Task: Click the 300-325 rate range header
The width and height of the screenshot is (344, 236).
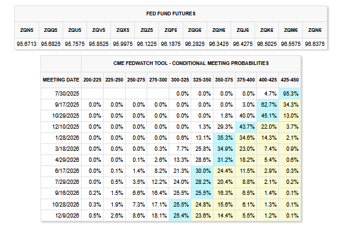Action: click(180, 80)
